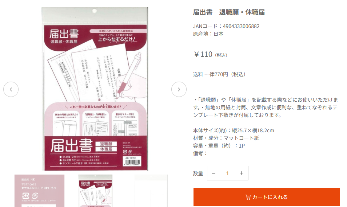This screenshot has height=207, width=347.
Task: Click the barcode on the package image
Action: click(x=132, y=162)
